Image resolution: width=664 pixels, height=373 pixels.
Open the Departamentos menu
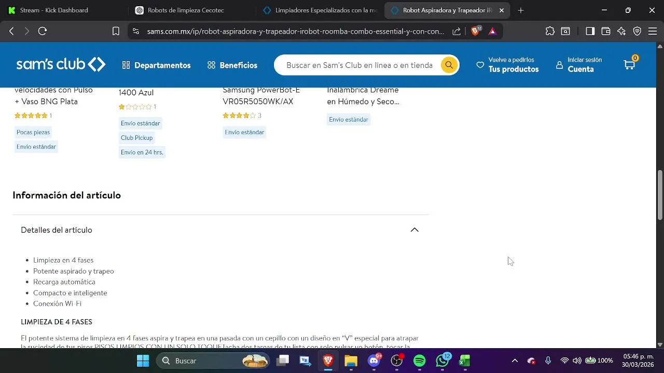pyautogui.click(x=157, y=65)
